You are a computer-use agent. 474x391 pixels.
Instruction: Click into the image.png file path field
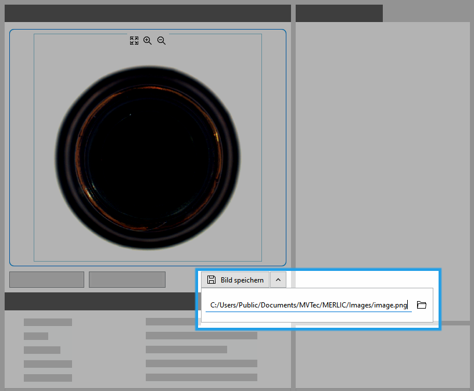pos(308,305)
